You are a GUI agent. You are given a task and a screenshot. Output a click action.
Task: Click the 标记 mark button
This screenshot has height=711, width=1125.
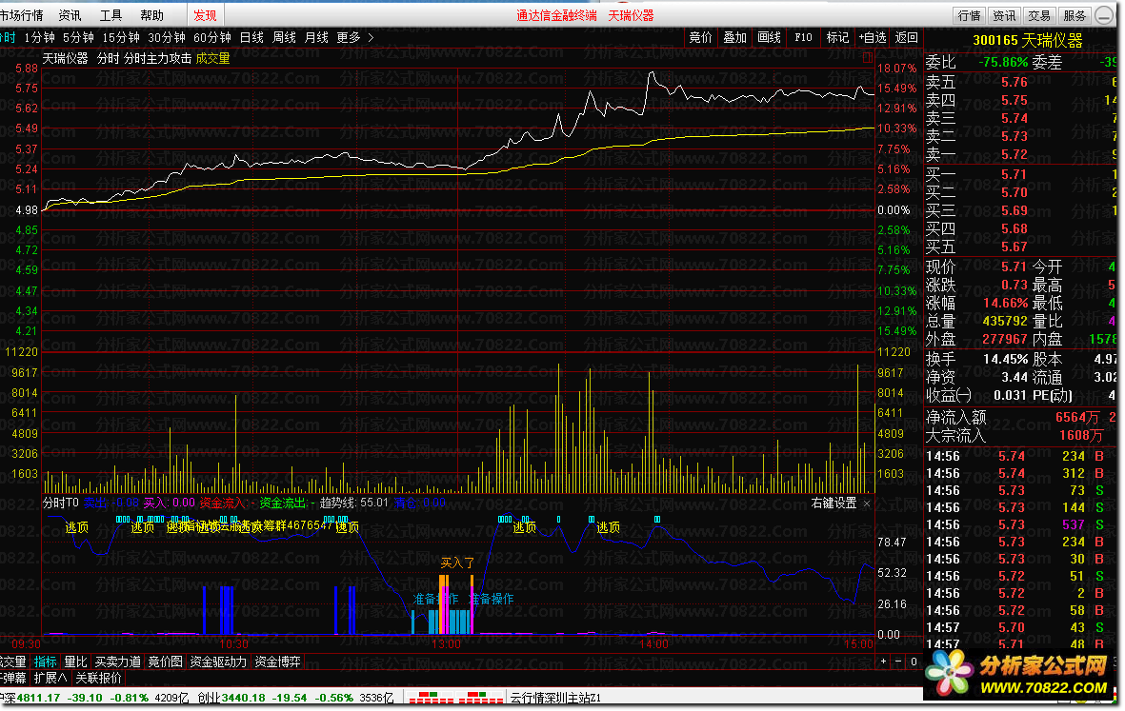837,37
